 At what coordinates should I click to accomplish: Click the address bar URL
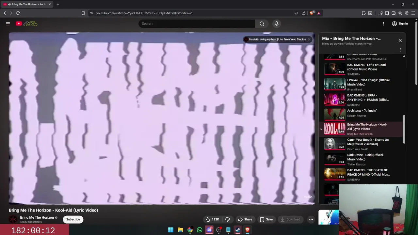tap(145, 13)
